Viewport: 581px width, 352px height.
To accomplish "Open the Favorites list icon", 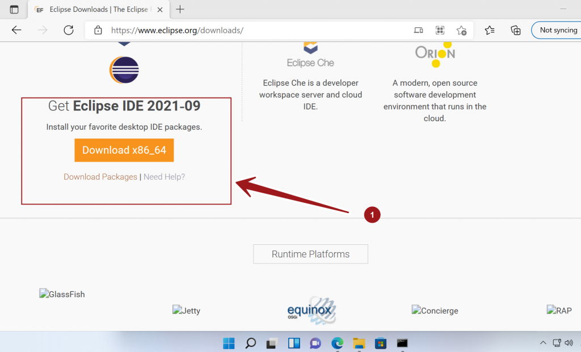I will 490,30.
